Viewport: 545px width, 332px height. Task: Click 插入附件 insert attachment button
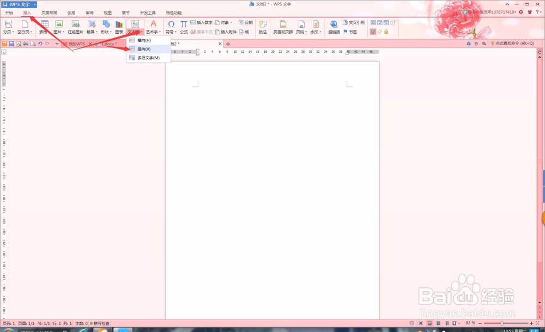[x=226, y=32]
